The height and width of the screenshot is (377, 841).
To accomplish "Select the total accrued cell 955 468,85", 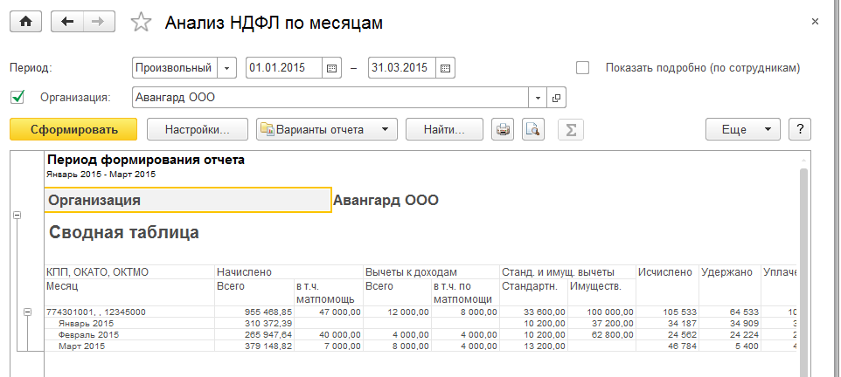I will 254,312.
